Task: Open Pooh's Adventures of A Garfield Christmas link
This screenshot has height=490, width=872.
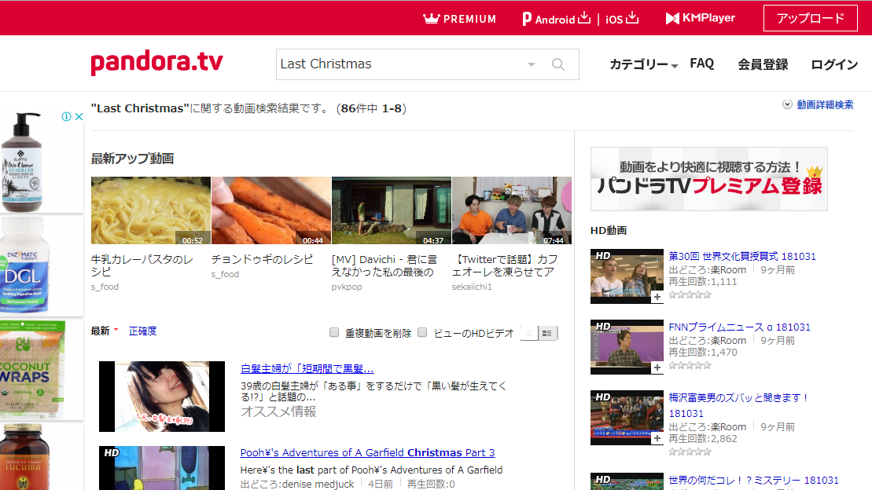Action: [368, 453]
